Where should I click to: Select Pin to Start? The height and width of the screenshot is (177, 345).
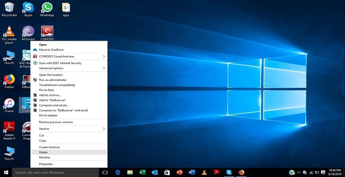coord(69,90)
